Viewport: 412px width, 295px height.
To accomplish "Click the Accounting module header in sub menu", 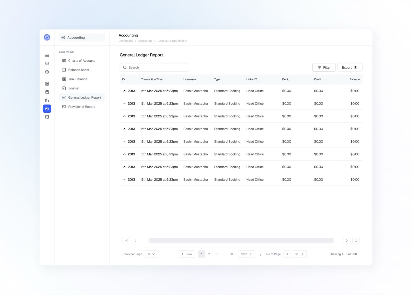I will (82, 37).
